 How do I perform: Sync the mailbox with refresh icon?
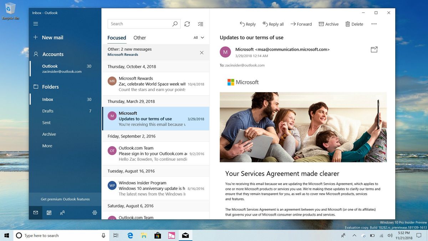(187, 24)
